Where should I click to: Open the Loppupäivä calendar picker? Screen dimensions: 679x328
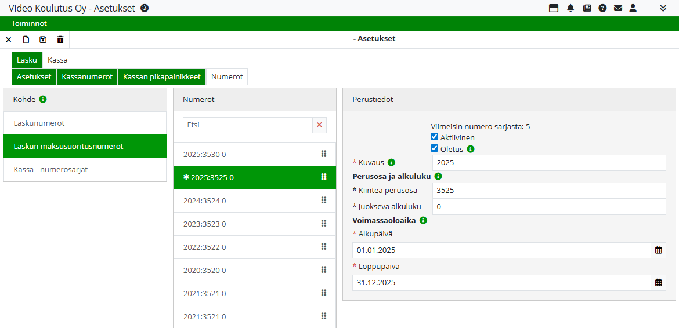tap(658, 283)
